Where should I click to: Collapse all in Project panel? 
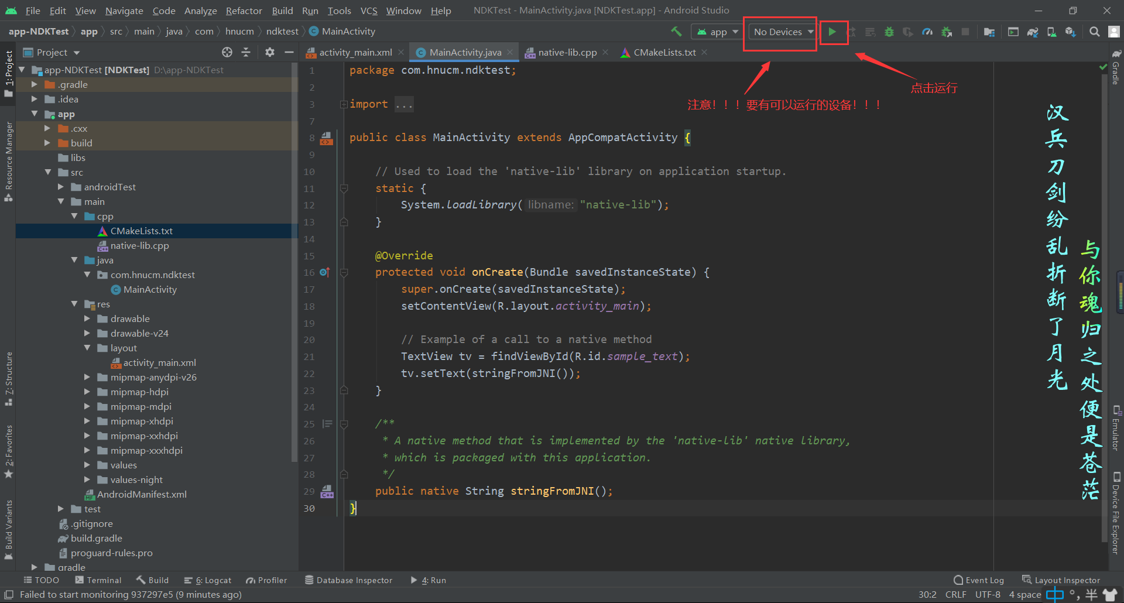[x=246, y=52]
